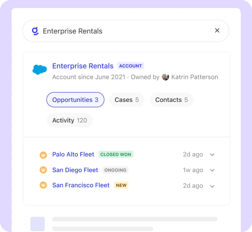This screenshot has width=252, height=232.
Task: Open the Palo Alto Fleet opportunity
Action: [73, 154]
